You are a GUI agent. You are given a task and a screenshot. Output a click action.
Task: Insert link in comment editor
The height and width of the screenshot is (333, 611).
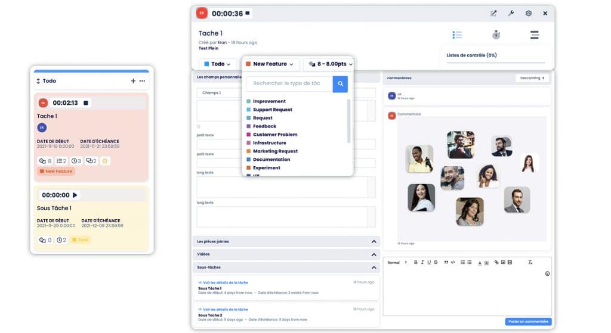[x=496, y=263]
